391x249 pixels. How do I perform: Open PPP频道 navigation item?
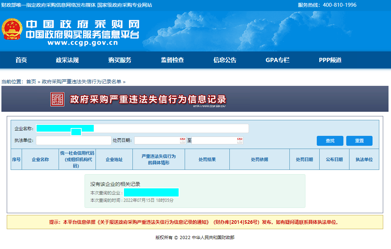330,60
